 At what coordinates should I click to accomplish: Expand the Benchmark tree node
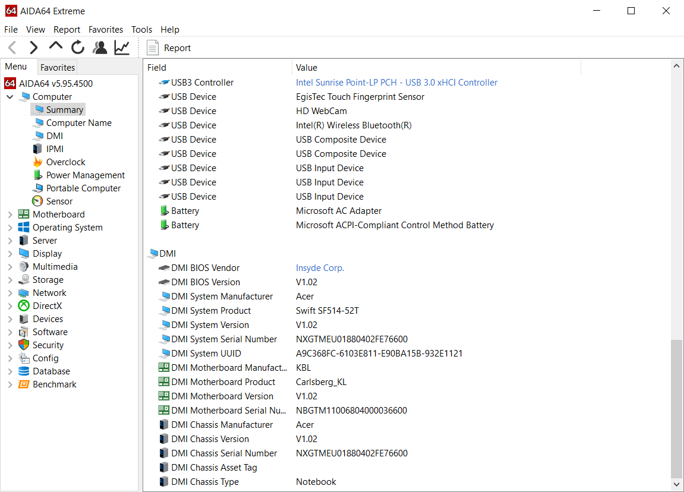10,384
